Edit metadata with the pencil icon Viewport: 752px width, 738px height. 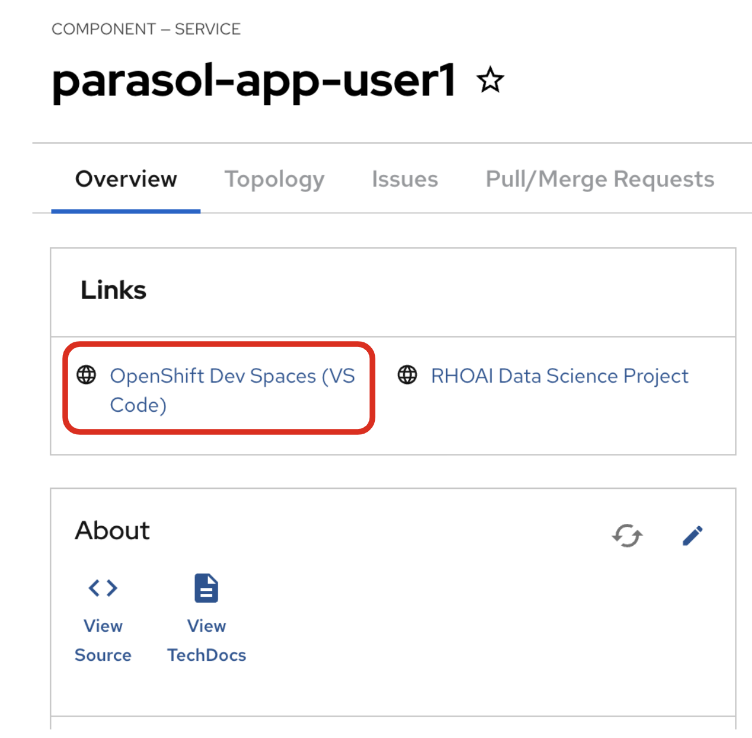(x=692, y=536)
